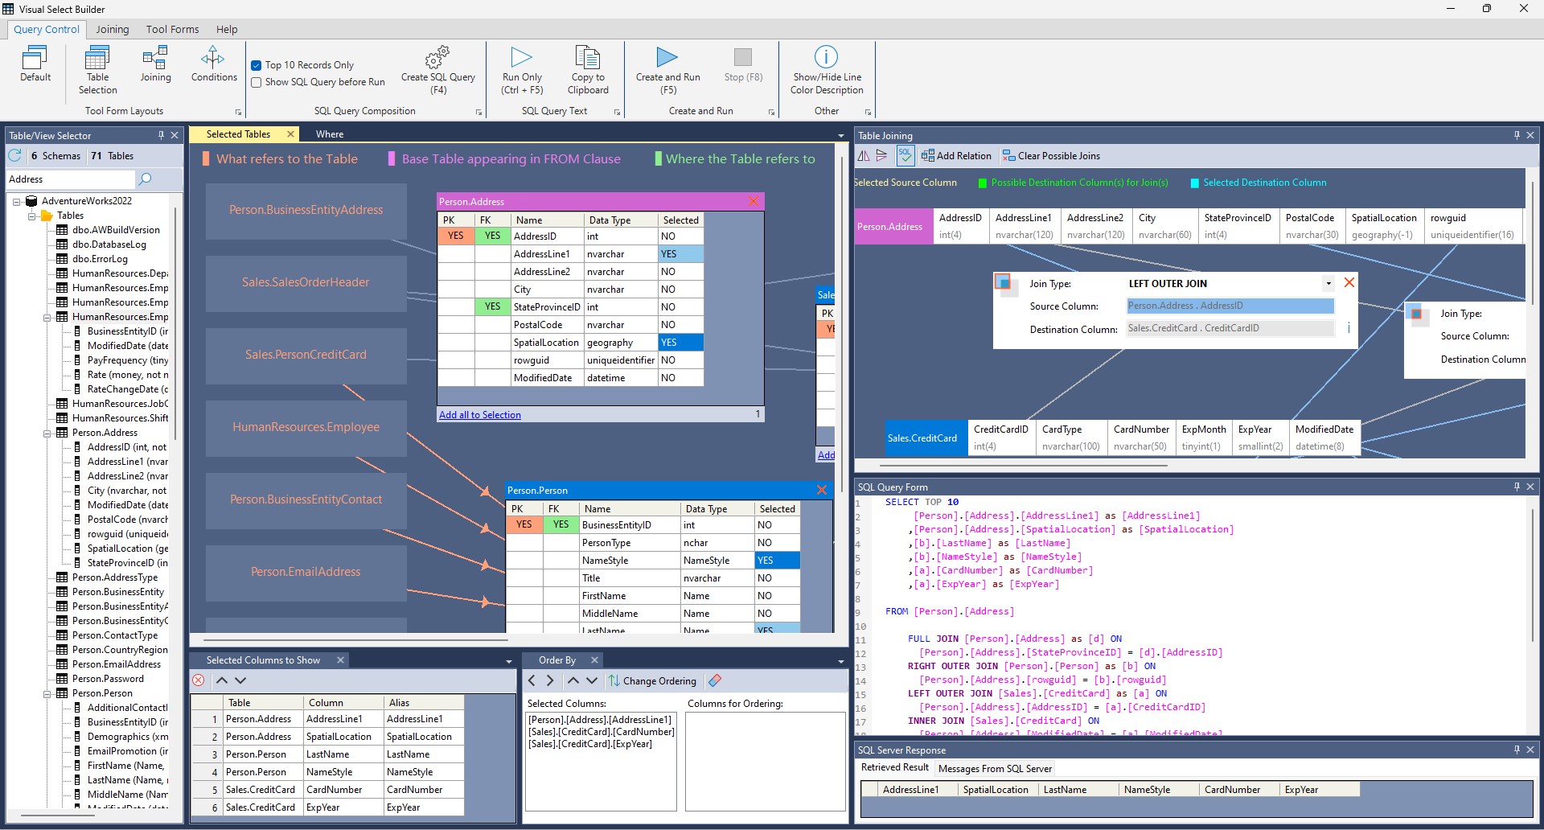The height and width of the screenshot is (830, 1544).
Task: Click the eraser icon in the Order By toolbar
Action: click(x=714, y=680)
